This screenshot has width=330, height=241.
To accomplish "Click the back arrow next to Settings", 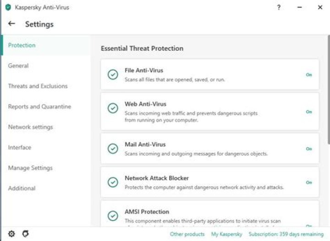I will click(x=11, y=24).
